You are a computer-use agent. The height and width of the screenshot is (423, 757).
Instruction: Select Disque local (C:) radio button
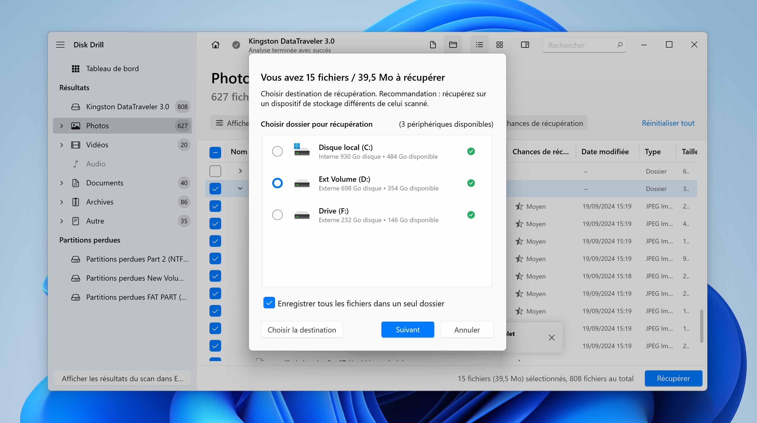point(277,151)
